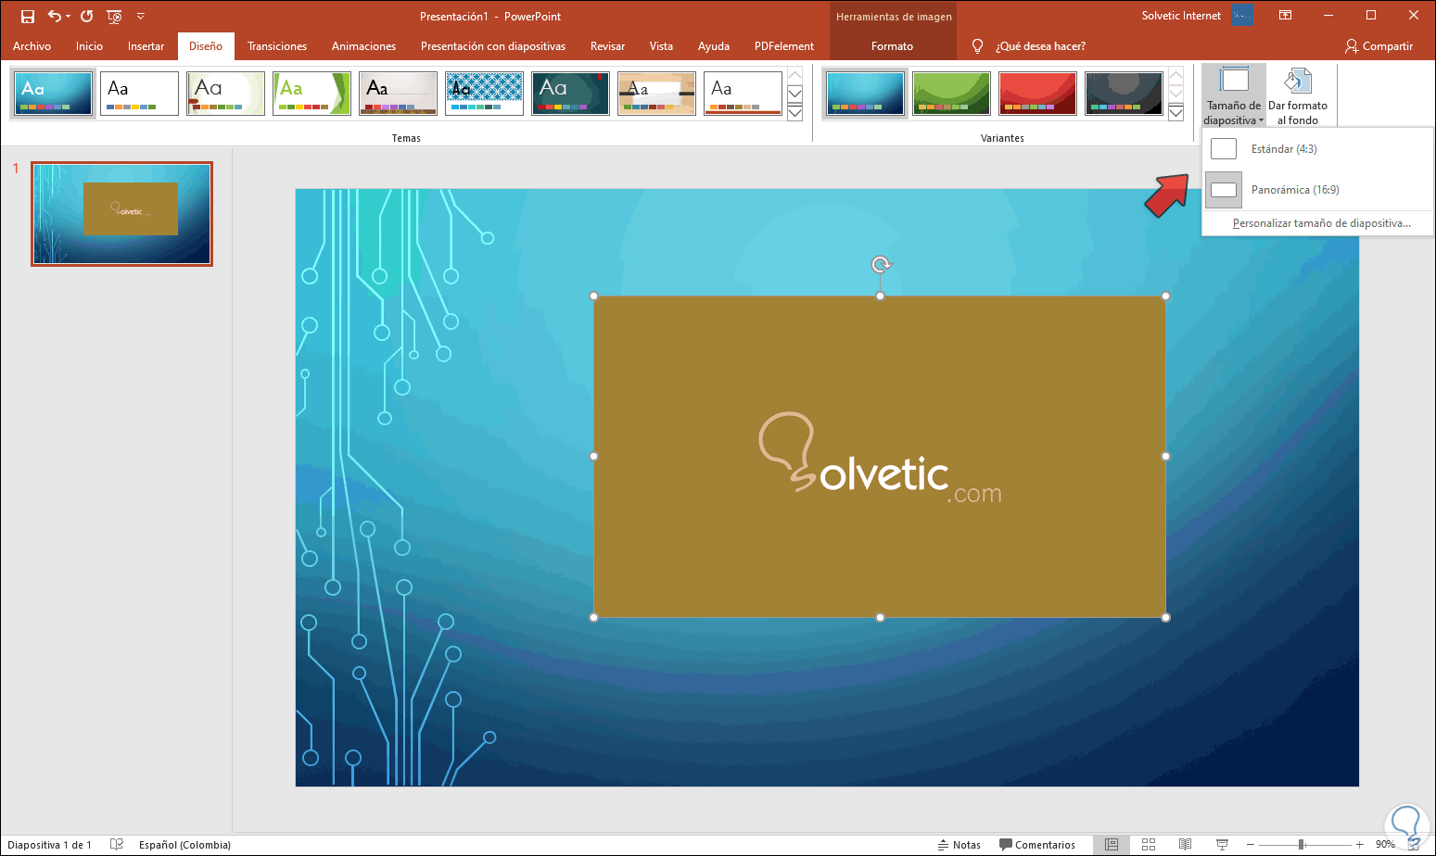Open Presentación con diapositivas tab
Screen dimensions: 1436x856
pyautogui.click(x=493, y=46)
